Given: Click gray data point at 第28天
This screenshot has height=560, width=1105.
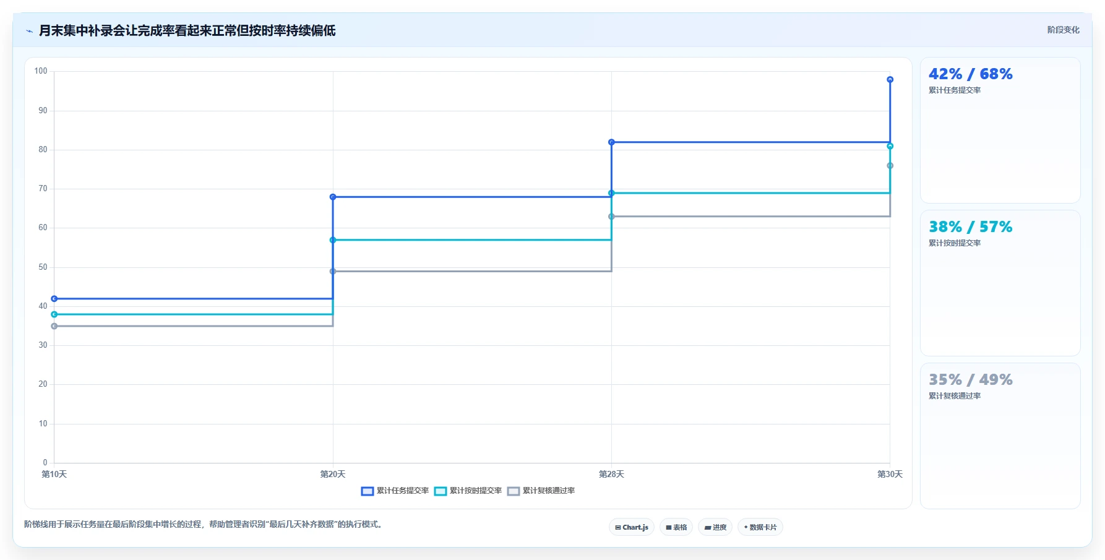Looking at the screenshot, I should tap(611, 217).
